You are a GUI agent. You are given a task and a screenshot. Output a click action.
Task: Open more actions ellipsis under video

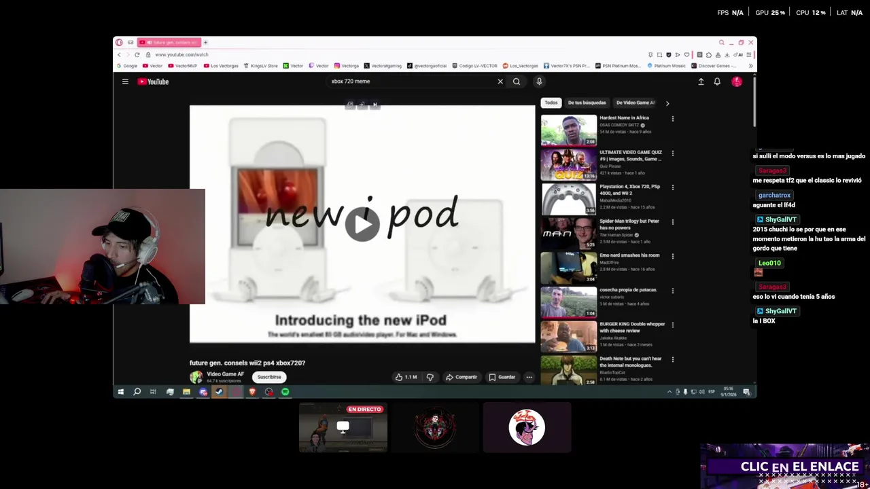(x=529, y=377)
